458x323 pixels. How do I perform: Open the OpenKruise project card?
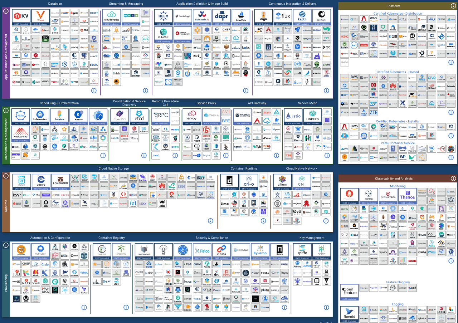322,17
